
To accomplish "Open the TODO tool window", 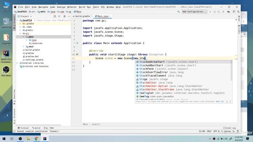I will [49, 128].
